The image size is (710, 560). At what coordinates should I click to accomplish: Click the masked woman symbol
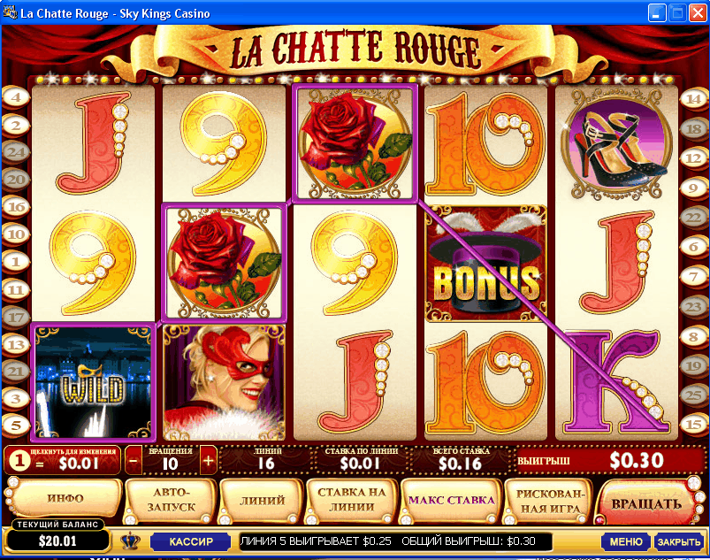(224, 382)
